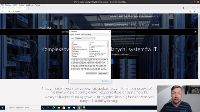Select the Chrome icon on the taskbar
The height and width of the screenshot is (112, 200).
(79, 108)
